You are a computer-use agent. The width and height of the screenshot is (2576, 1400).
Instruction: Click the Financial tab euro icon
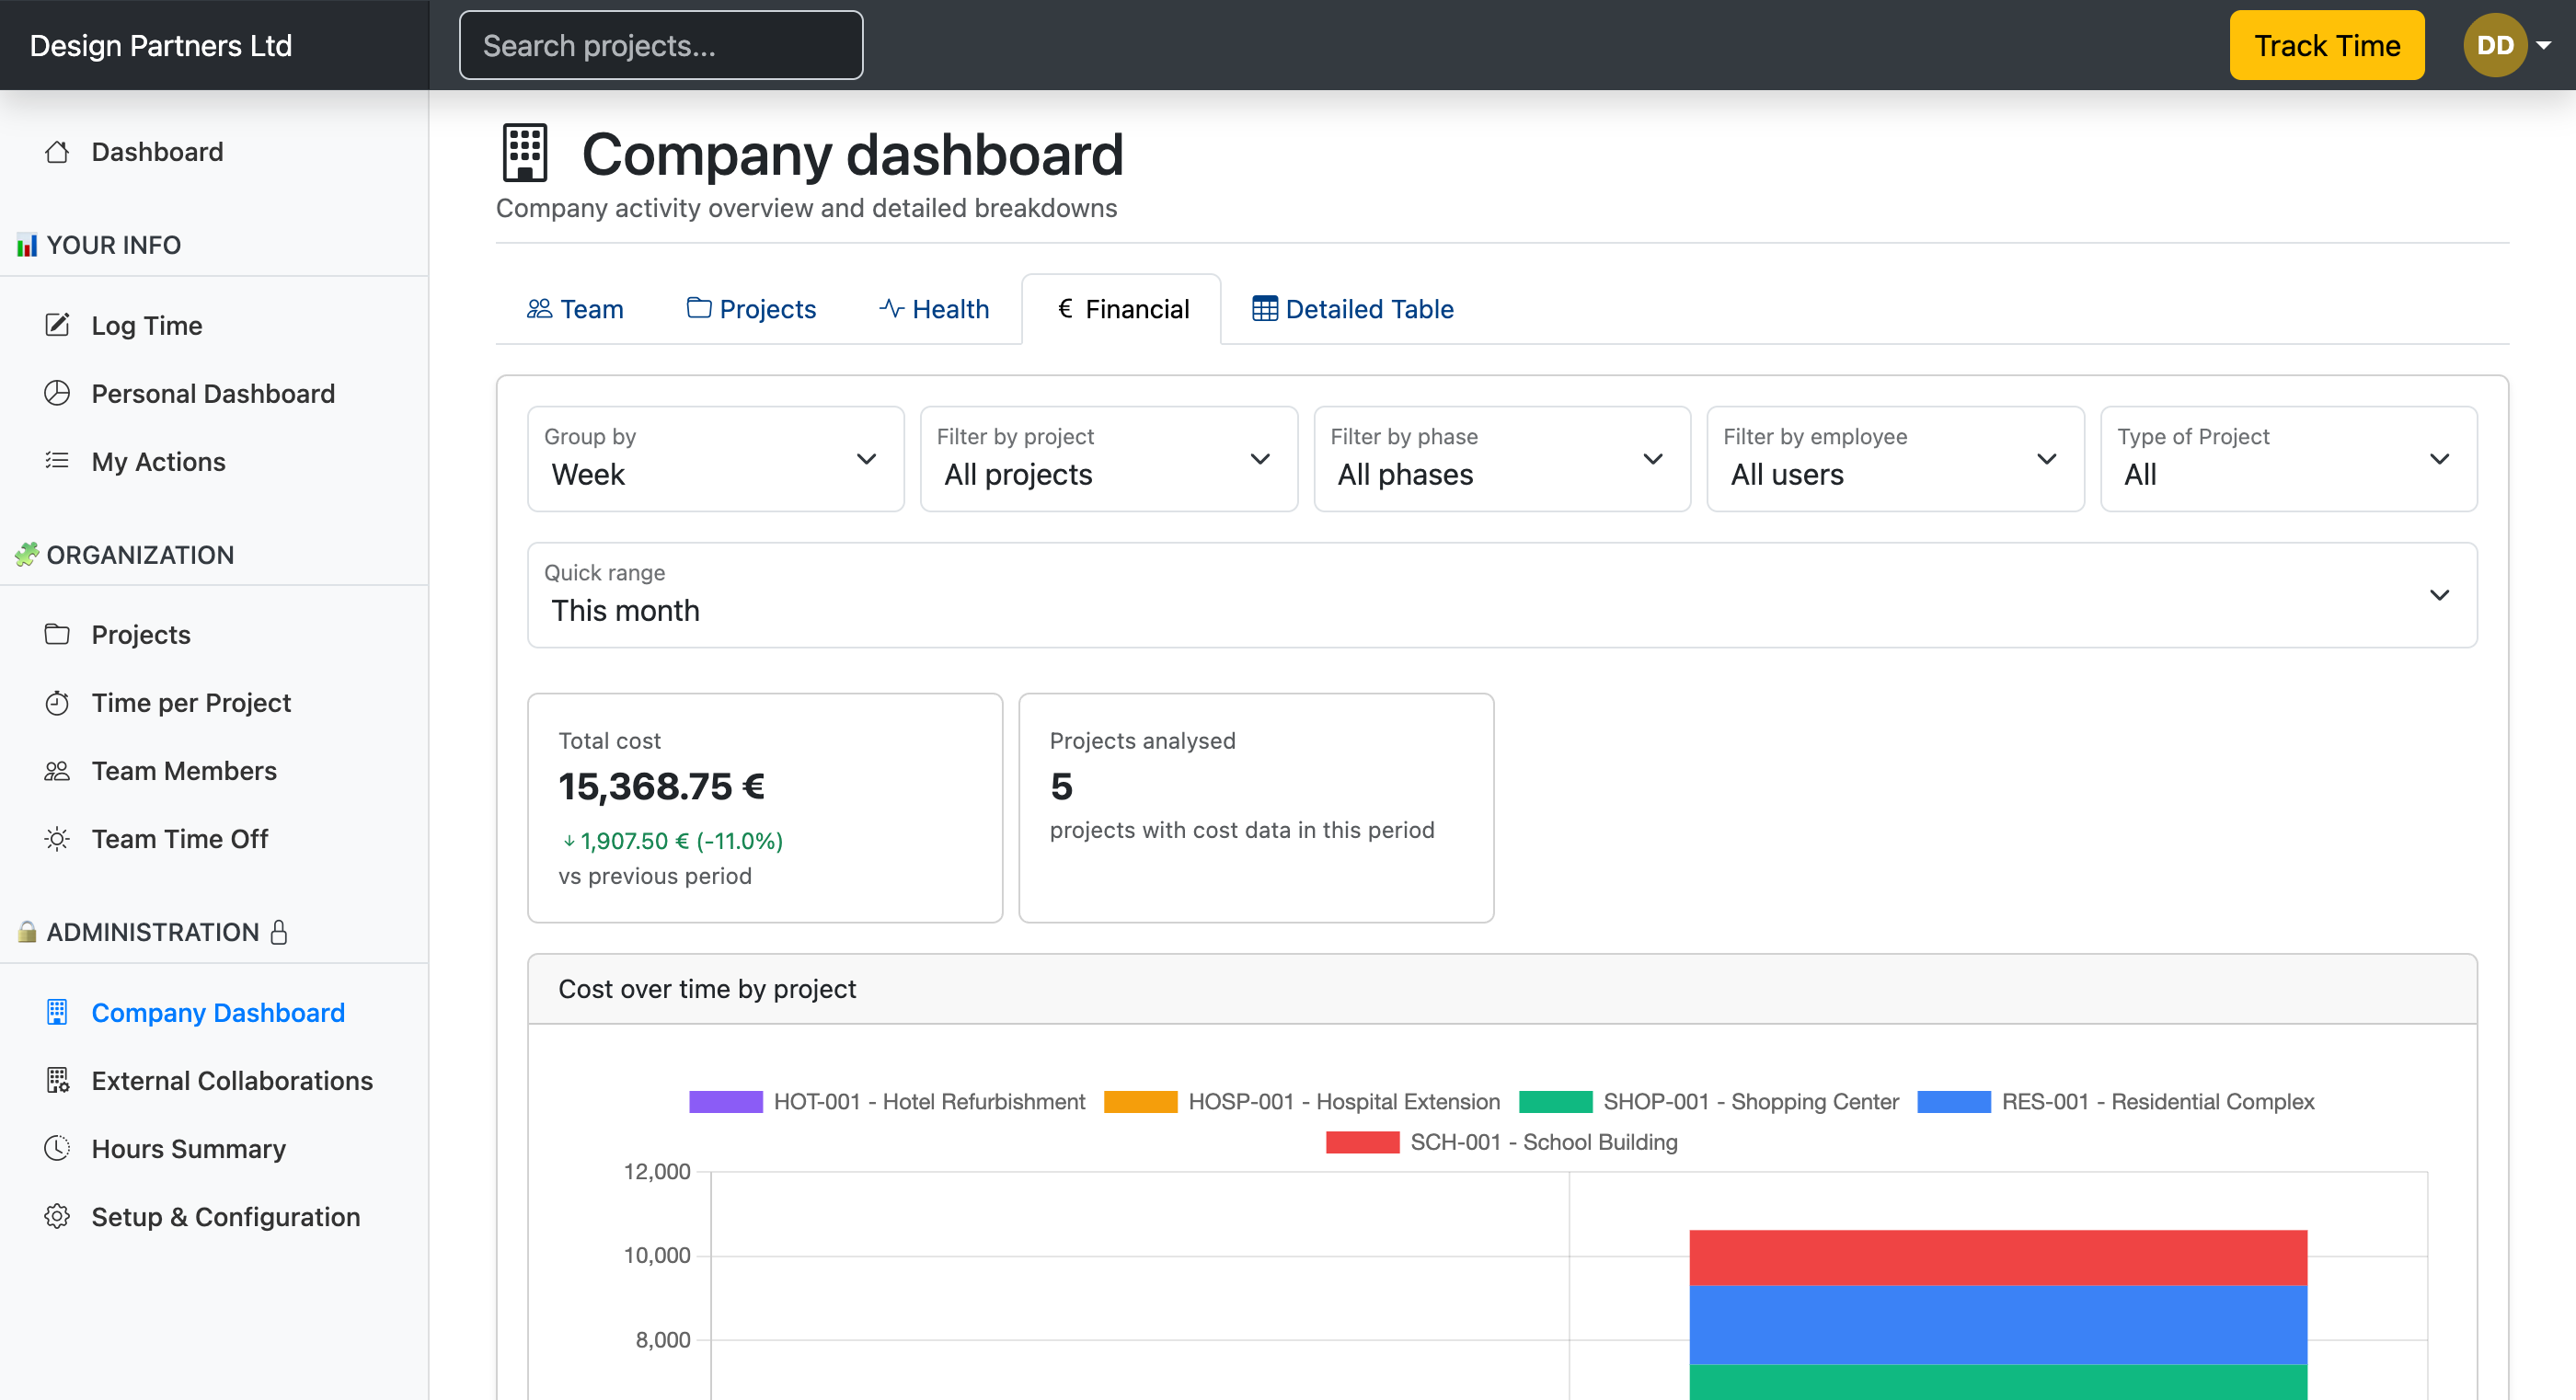coord(1065,308)
